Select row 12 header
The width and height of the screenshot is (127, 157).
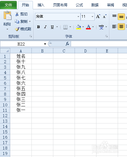click(5, 116)
